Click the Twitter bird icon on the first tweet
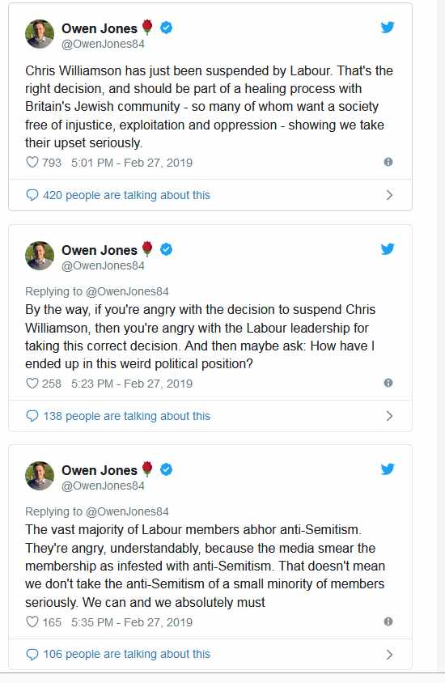 pyautogui.click(x=387, y=28)
